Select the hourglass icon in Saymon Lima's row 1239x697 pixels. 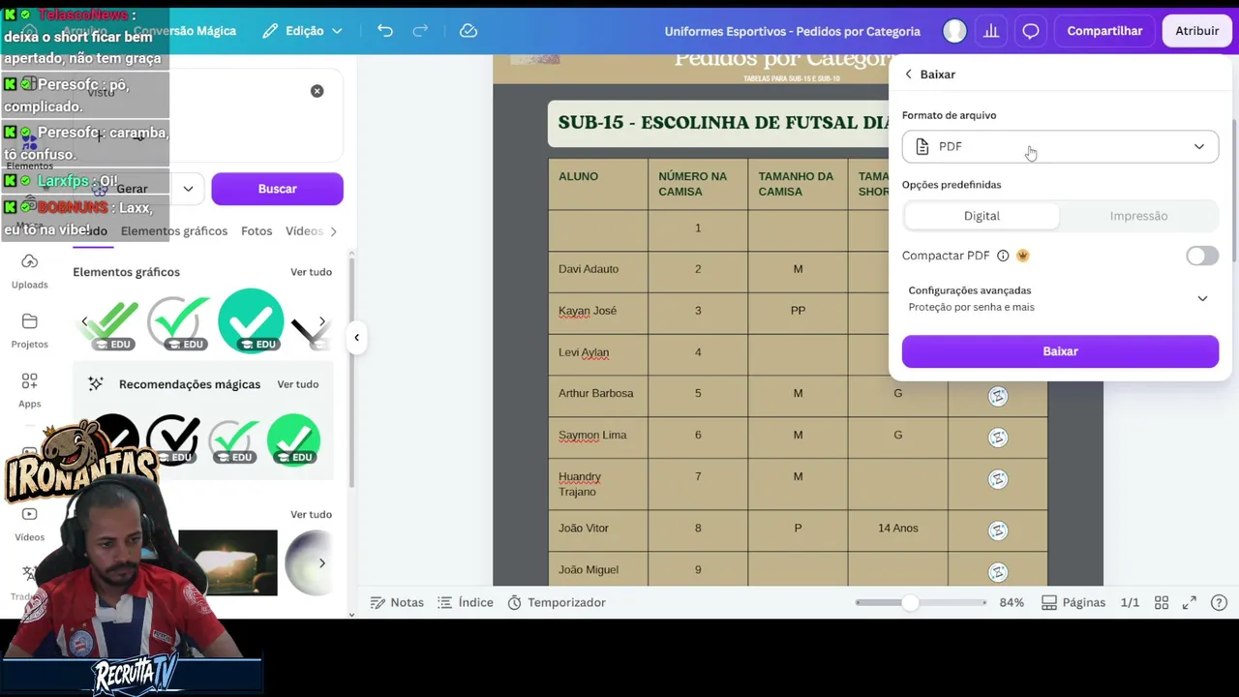click(998, 438)
